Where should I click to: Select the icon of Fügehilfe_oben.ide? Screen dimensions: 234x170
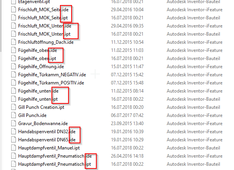pyautogui.click(x=14, y=50)
